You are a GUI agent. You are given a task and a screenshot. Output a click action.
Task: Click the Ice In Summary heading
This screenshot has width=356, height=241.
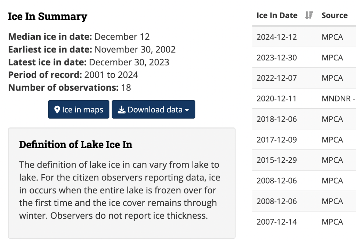click(48, 16)
